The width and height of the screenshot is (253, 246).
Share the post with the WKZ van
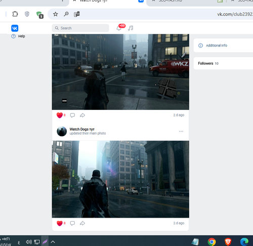pos(82,115)
